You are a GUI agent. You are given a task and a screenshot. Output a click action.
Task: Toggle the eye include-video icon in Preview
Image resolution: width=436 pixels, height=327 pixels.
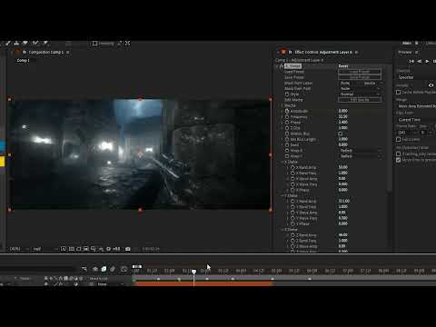point(431,85)
